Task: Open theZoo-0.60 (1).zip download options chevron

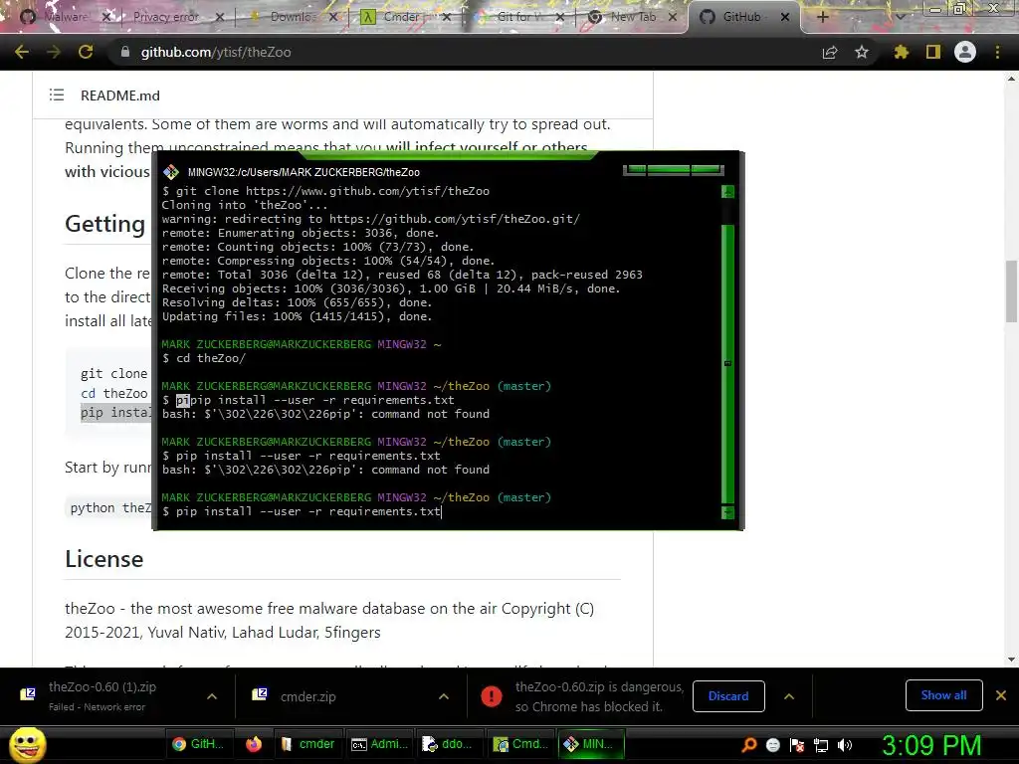Action: 212,696
